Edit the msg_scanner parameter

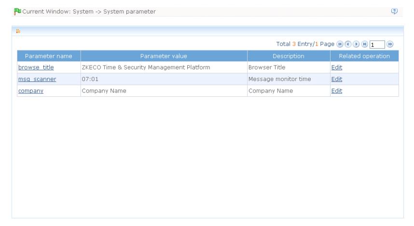[337, 79]
